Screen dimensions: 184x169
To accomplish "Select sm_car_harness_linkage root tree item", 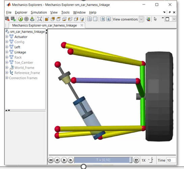I will pos(27,32).
